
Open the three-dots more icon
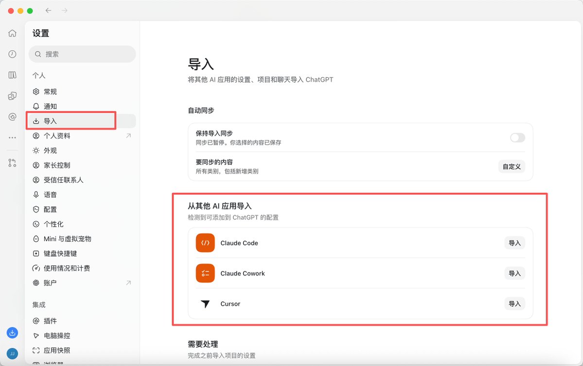[12, 138]
